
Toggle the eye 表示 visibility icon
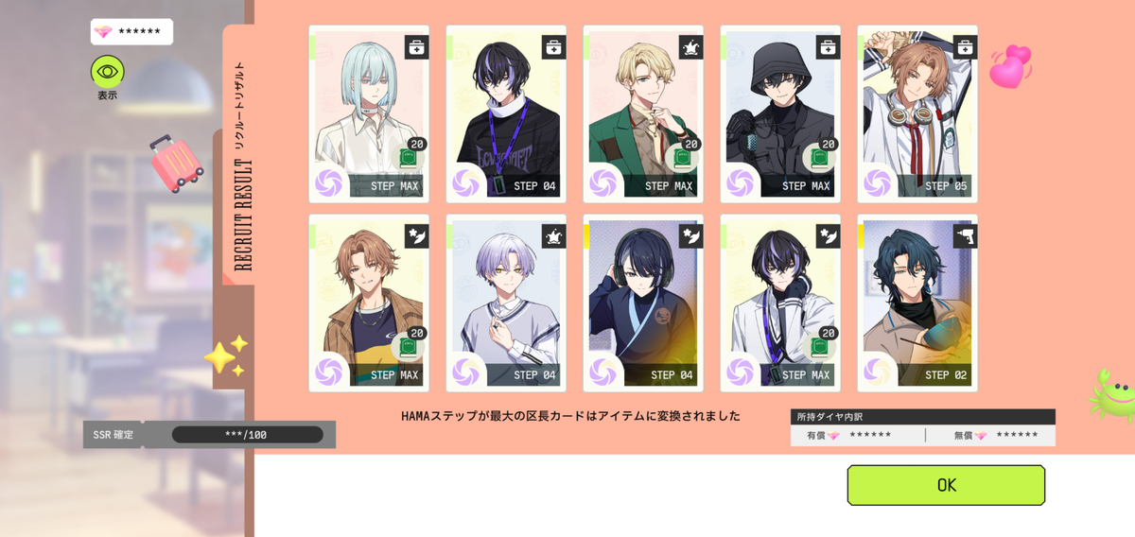pyautogui.click(x=107, y=72)
